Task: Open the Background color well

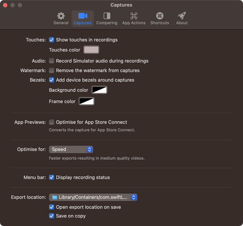Action: coord(99,90)
